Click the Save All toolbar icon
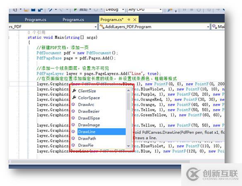 click(41, 10)
